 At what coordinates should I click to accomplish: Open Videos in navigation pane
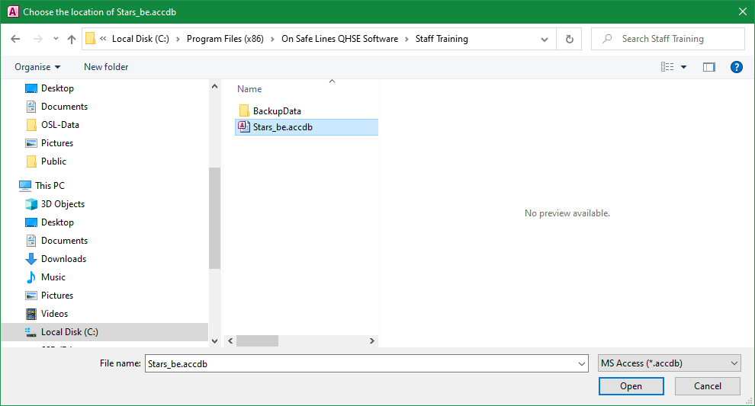pos(54,314)
